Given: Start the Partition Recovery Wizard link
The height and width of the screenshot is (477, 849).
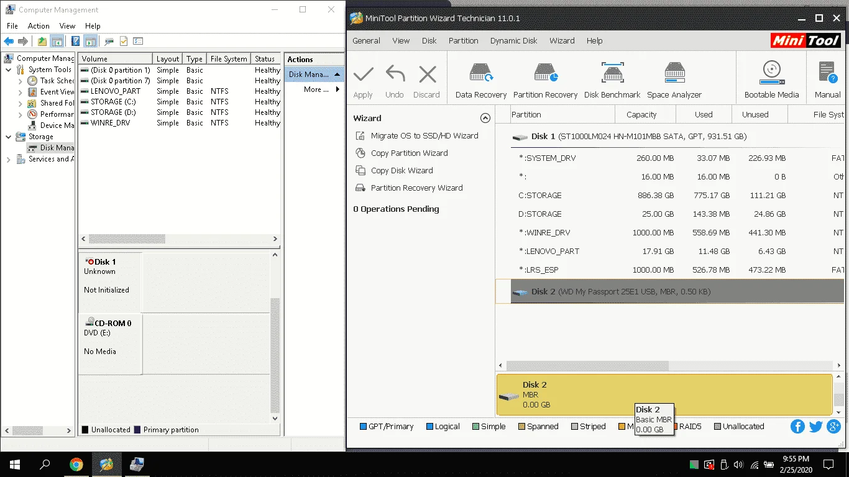Looking at the screenshot, I should (416, 188).
